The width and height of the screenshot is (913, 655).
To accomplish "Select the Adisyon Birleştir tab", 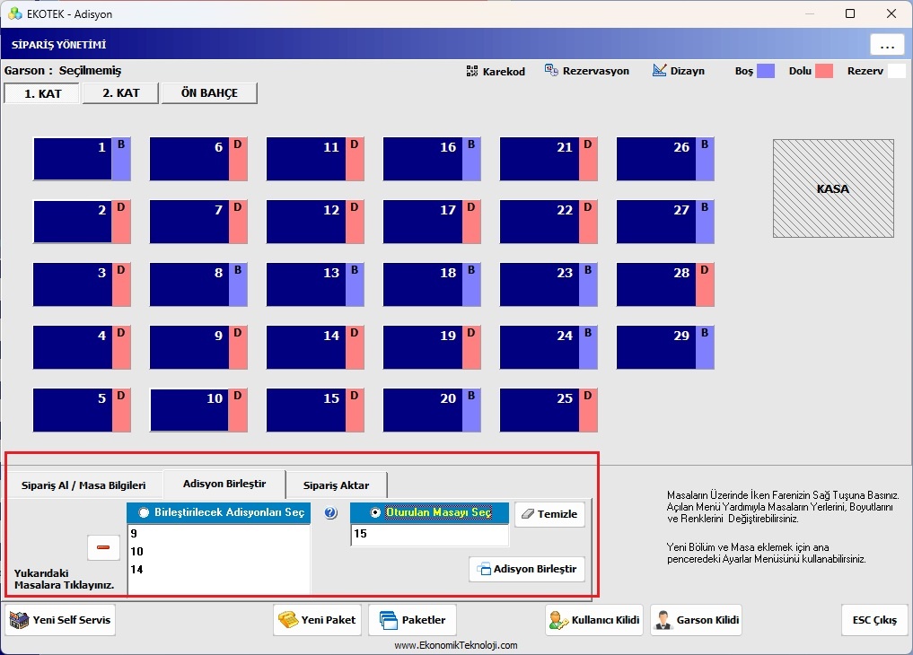I will (x=224, y=484).
